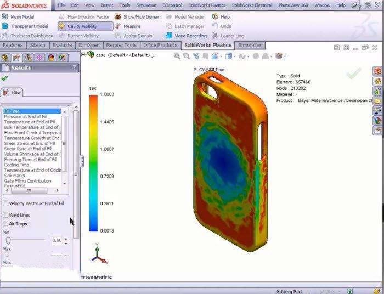Open the DisplayManager tab icon

(x=51, y=58)
